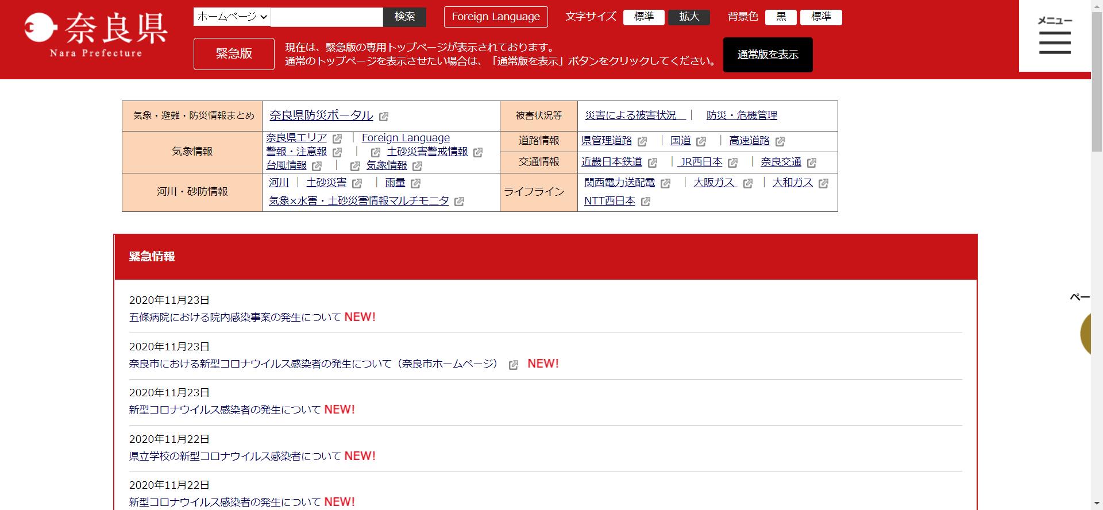Reset background color to 標準
Screen dimensions: 1103x510
tap(821, 17)
